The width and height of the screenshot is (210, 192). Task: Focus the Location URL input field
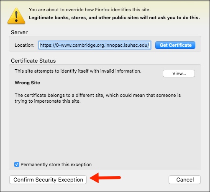[95, 45]
